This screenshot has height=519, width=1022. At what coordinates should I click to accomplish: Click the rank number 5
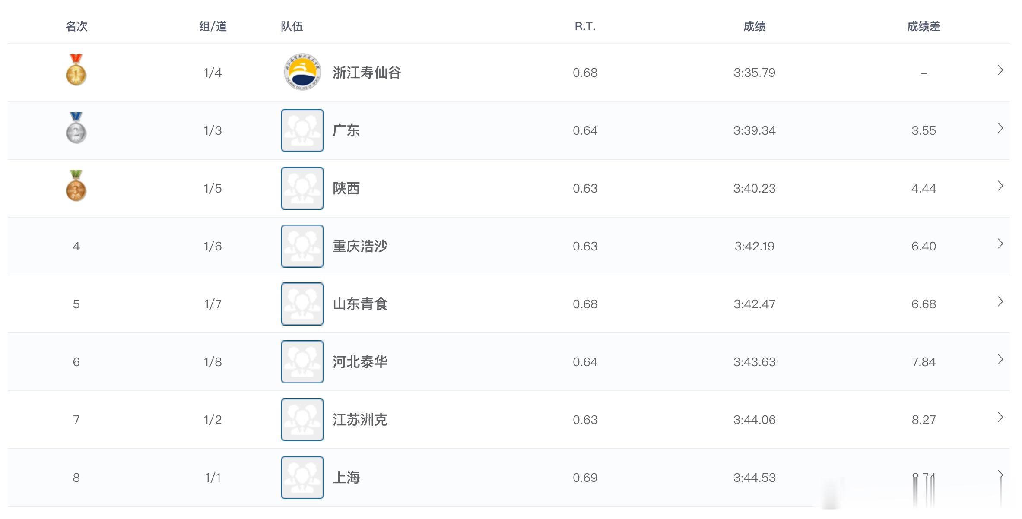tap(76, 304)
